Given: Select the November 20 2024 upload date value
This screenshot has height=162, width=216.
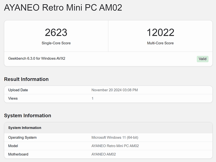Looking at the screenshot, I should click(x=114, y=90).
